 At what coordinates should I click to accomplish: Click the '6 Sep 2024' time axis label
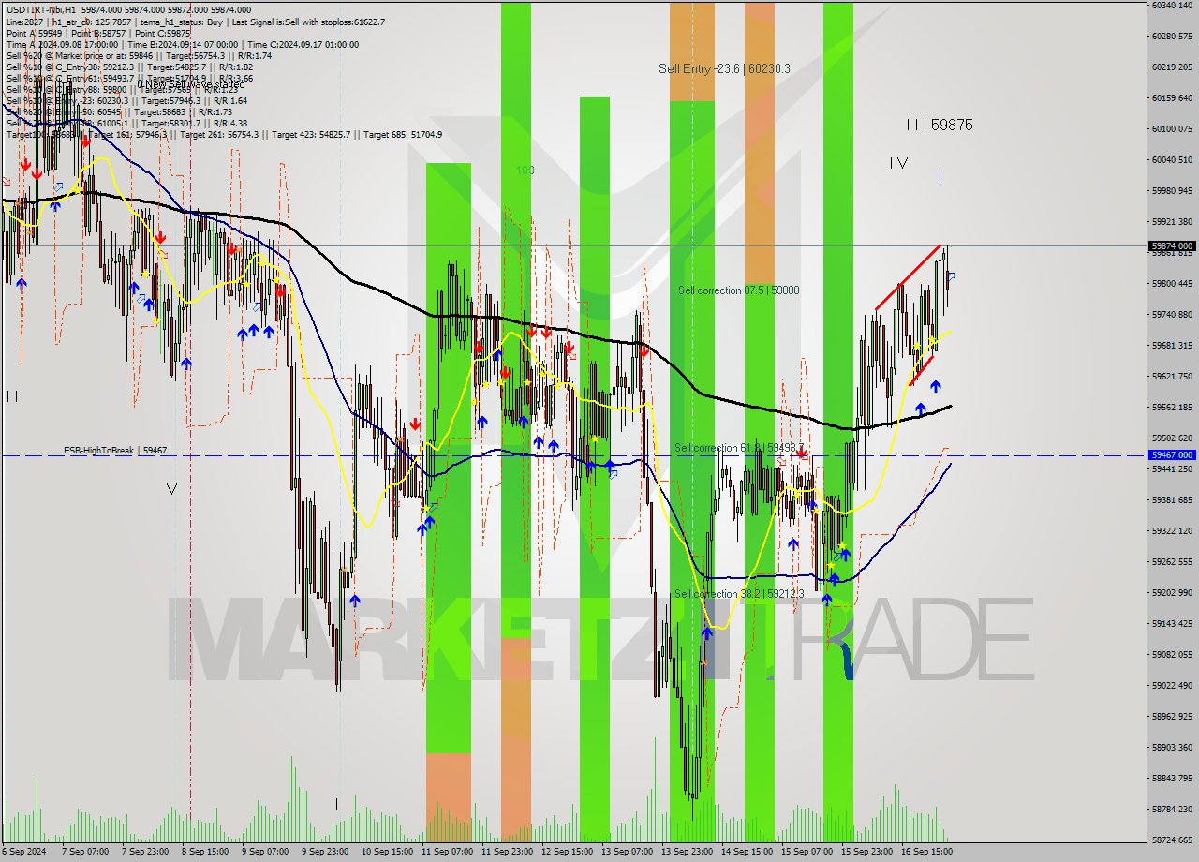pyautogui.click(x=24, y=852)
